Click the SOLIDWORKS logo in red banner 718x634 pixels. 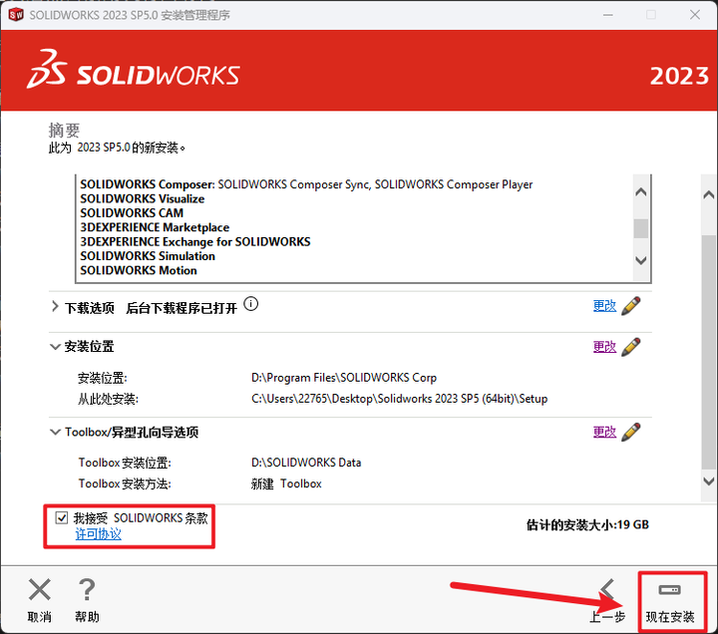click(x=134, y=69)
